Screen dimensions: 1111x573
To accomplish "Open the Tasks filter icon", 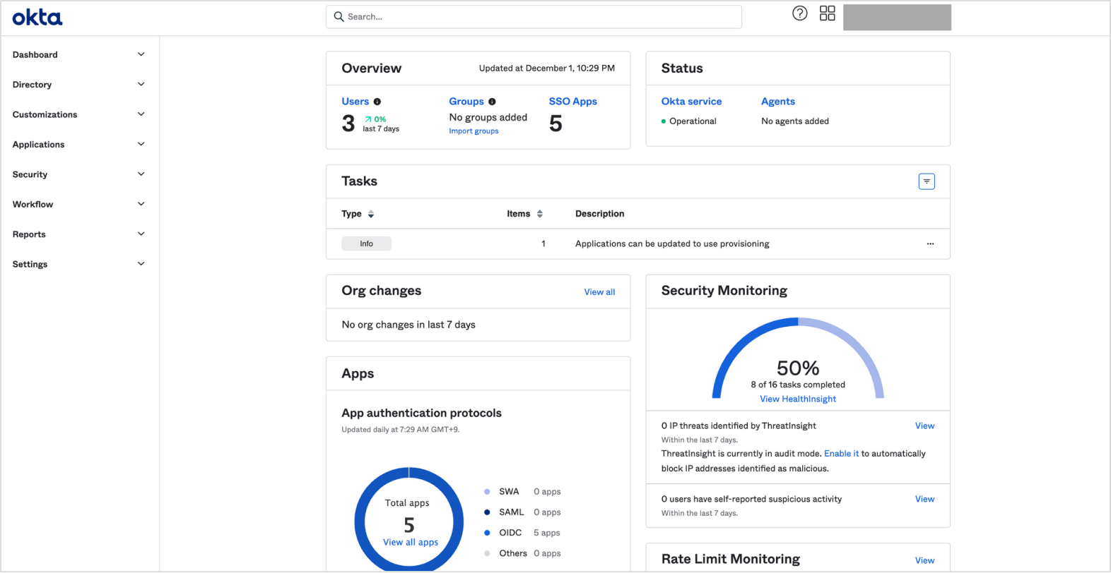I will pyautogui.click(x=926, y=181).
